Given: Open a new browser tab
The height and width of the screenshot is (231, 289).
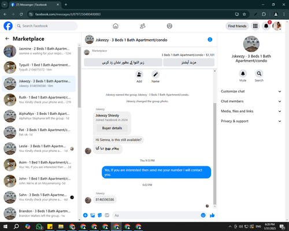Looking at the screenshot, I should click(x=66, y=5).
